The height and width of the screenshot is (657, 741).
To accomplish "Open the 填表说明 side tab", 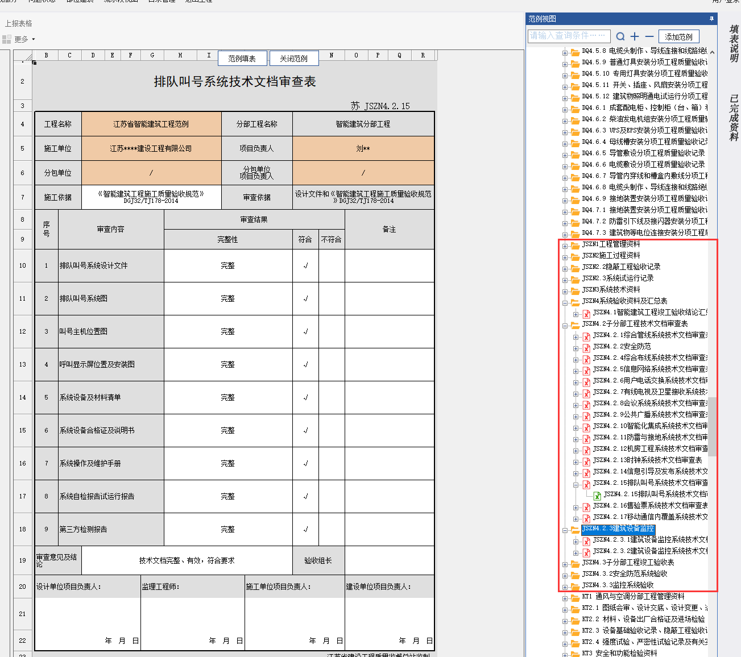I will click(734, 44).
